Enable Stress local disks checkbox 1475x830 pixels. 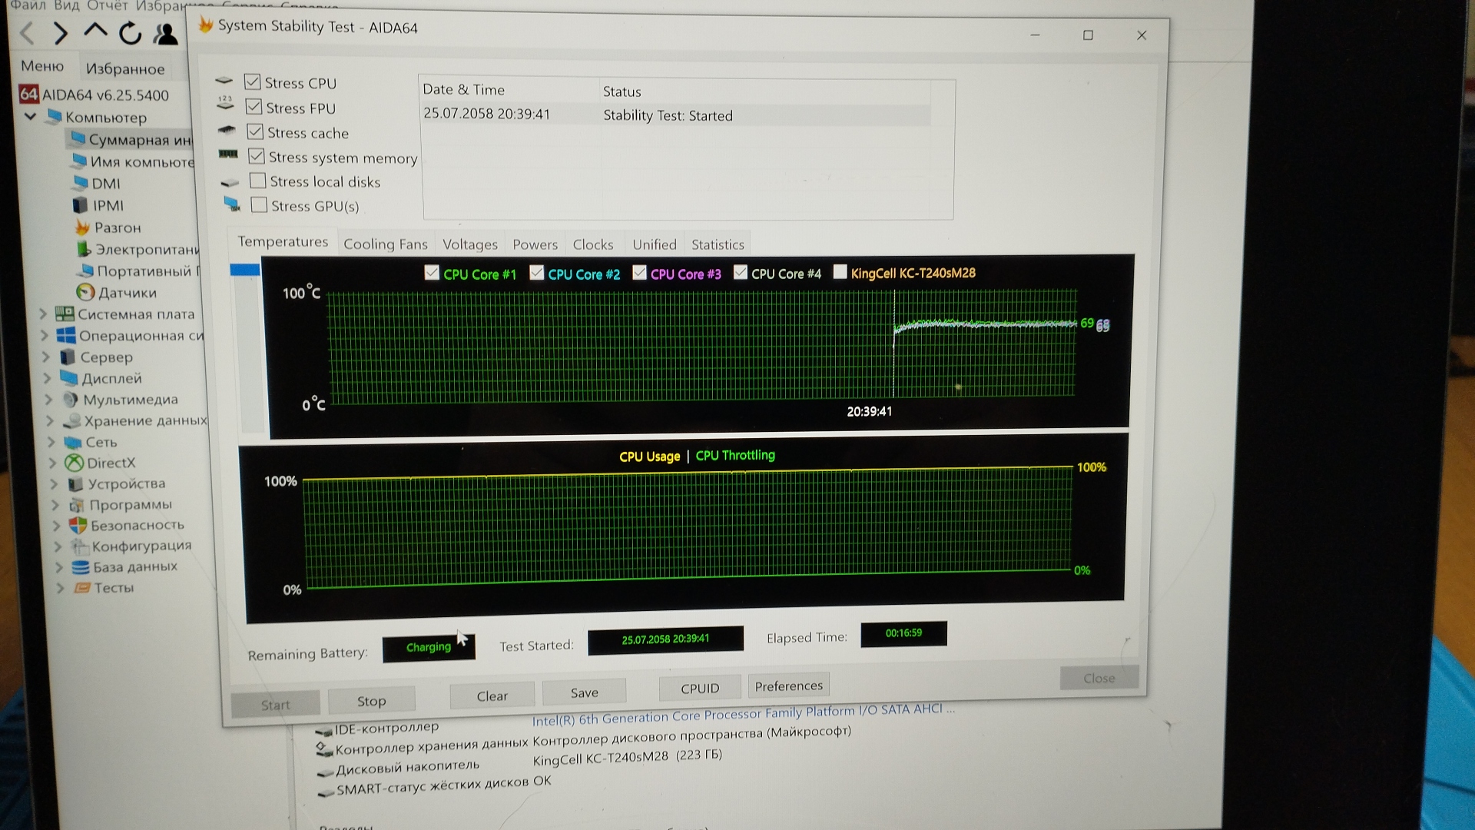point(258,181)
